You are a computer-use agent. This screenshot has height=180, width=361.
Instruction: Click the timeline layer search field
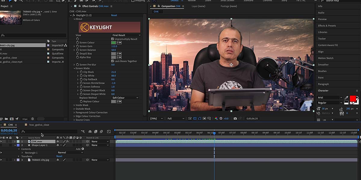49,131
